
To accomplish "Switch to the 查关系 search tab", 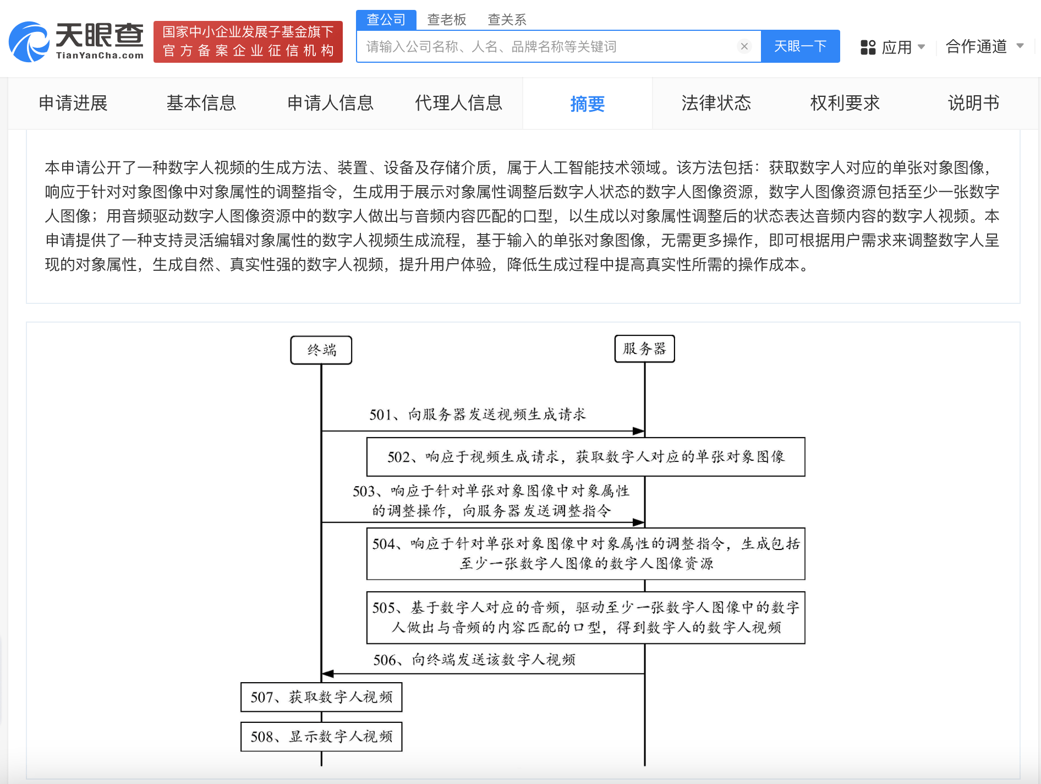I will pos(507,20).
